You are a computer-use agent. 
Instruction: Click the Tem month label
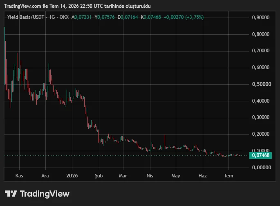click(228, 176)
